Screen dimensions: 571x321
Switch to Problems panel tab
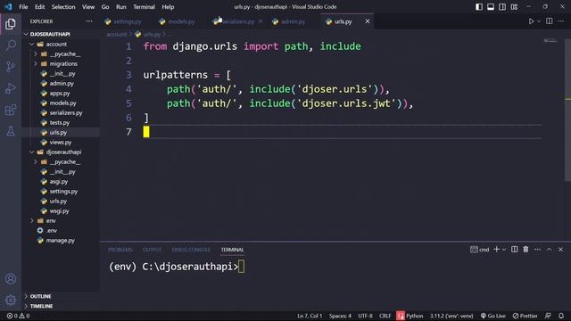click(120, 250)
